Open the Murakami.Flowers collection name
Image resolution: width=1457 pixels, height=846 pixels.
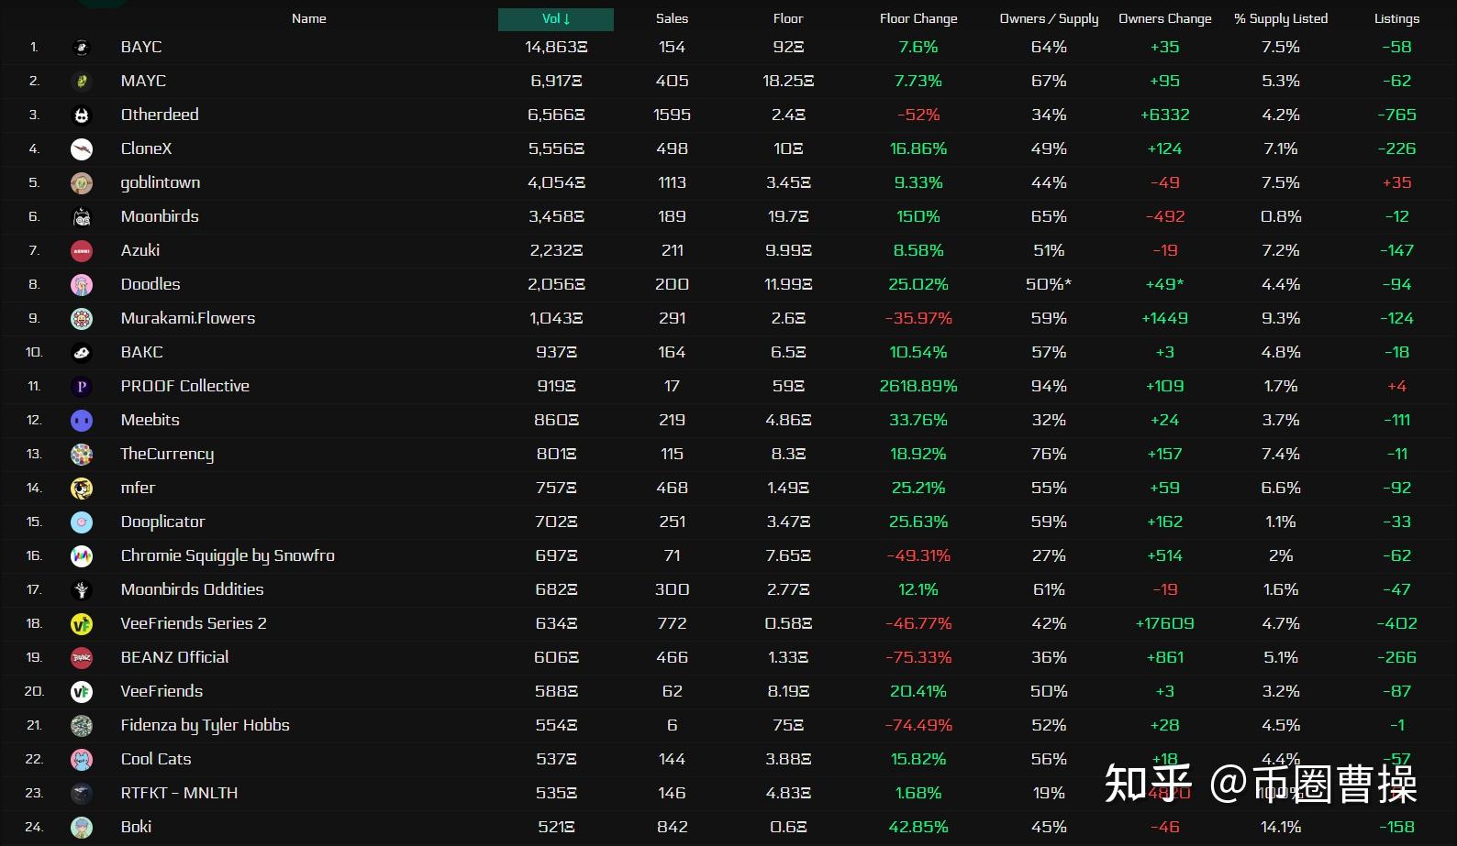[x=188, y=318]
